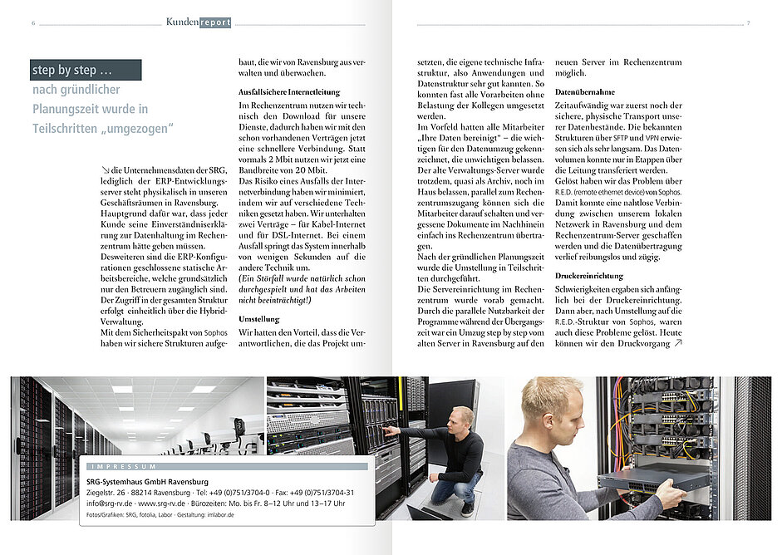The height and width of the screenshot is (555, 782).
Task: Click page number 6 in the left-page header
Action: coord(33,23)
